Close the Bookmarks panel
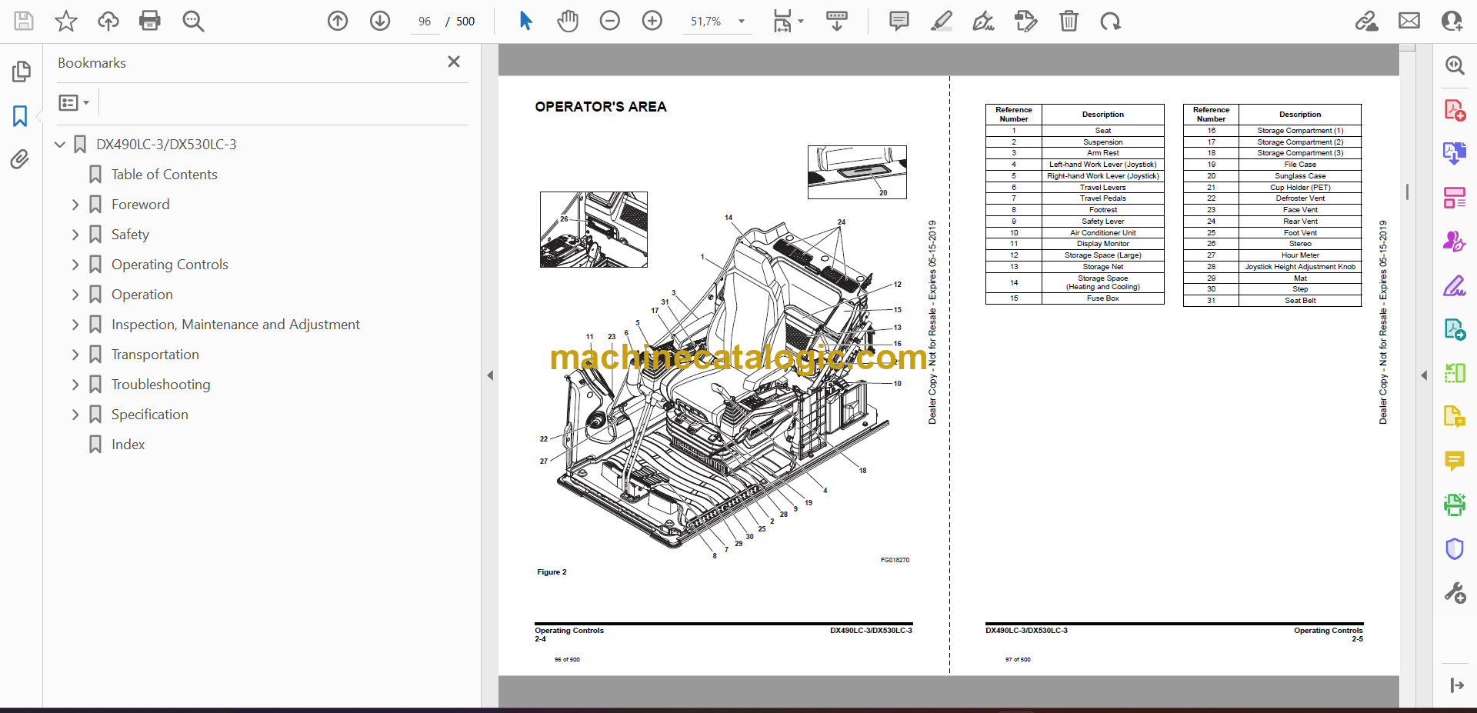Image resolution: width=1477 pixels, height=713 pixels. (454, 62)
